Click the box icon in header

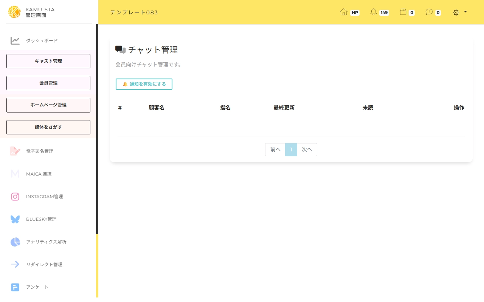pyautogui.click(x=403, y=12)
